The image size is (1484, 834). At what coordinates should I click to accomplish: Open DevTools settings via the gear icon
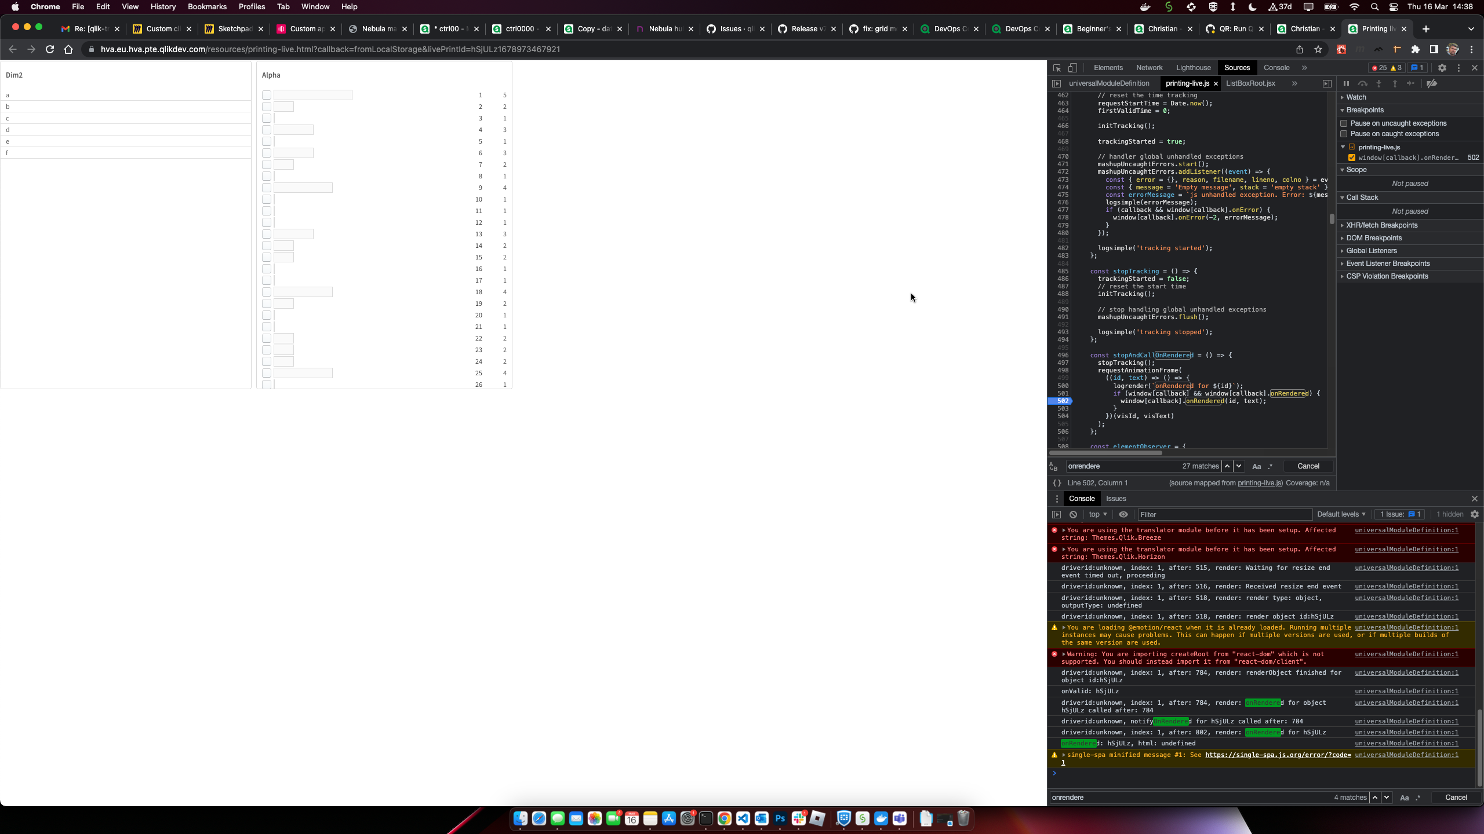(x=1443, y=68)
